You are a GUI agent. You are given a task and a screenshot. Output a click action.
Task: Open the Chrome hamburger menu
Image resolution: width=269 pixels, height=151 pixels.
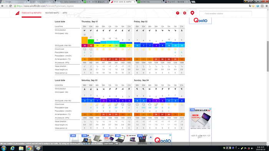click(267, 6)
